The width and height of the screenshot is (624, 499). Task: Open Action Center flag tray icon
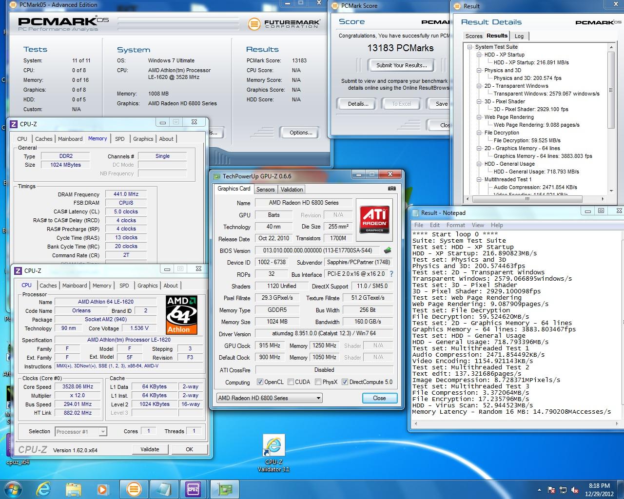(551, 489)
